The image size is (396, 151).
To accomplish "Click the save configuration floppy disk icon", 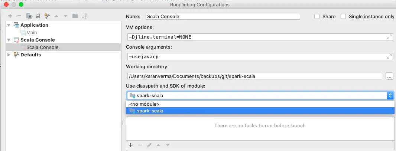I will coord(38,16).
